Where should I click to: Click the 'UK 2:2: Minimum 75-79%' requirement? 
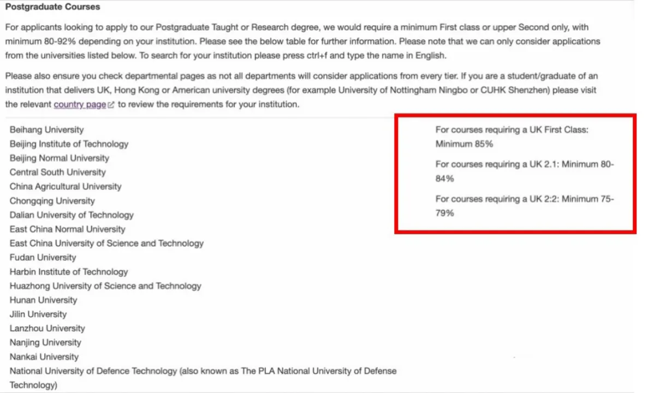point(524,206)
